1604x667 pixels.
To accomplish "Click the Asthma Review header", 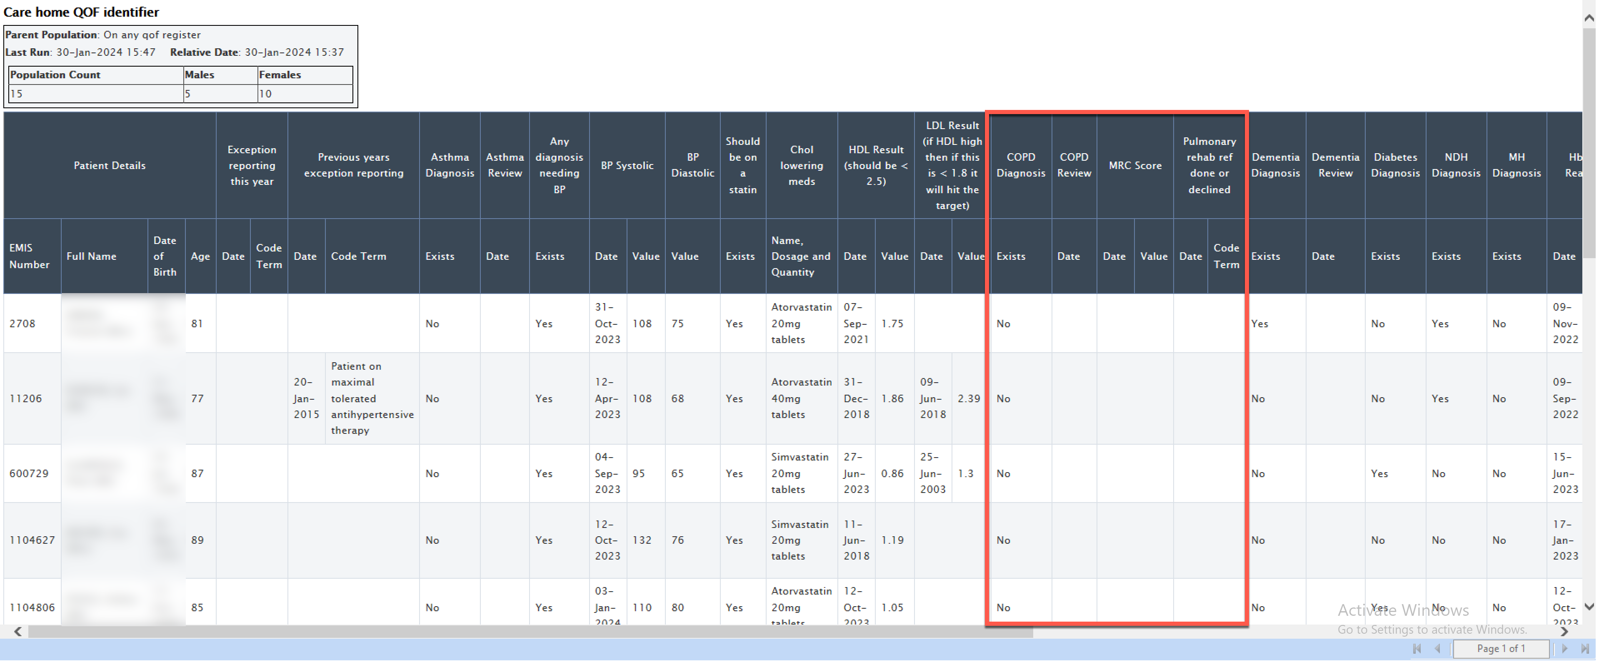I will coord(505,166).
